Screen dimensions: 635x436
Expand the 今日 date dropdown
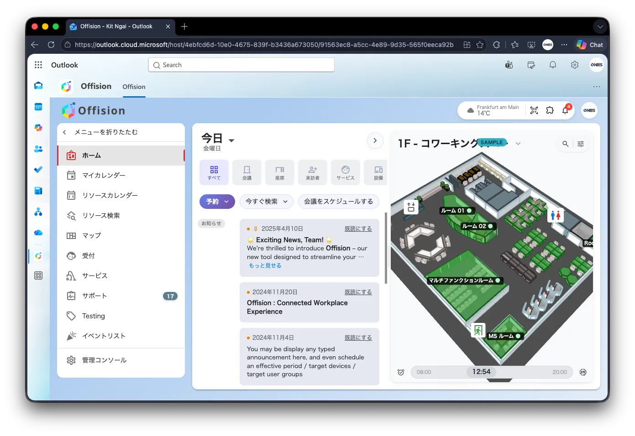coord(231,140)
